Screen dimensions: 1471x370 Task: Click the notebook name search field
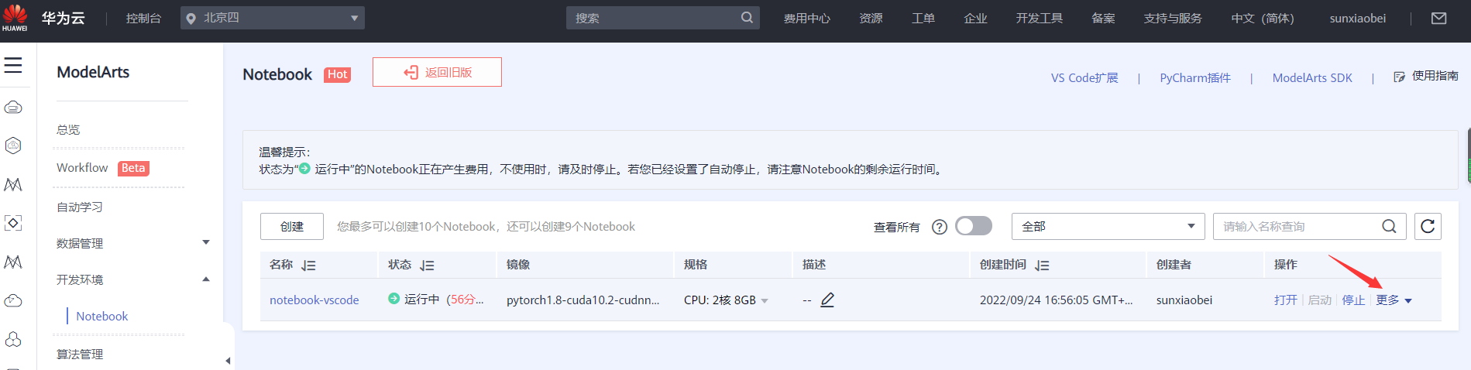1297,226
